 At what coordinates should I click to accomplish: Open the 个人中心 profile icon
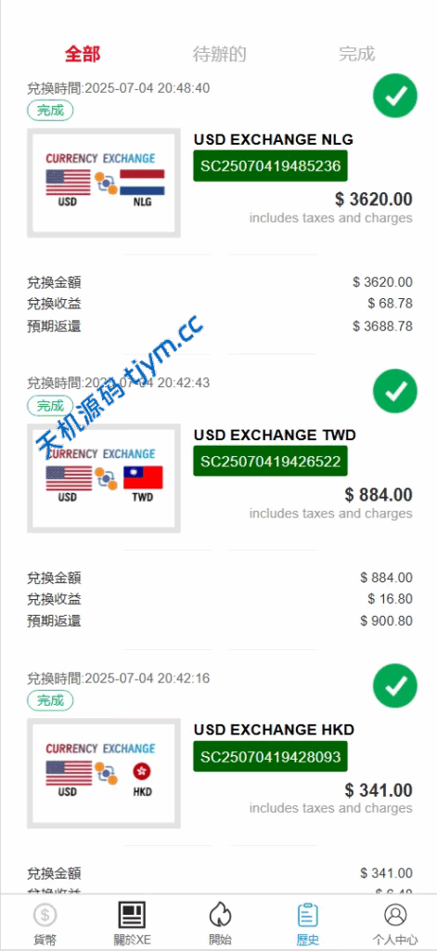395,914
